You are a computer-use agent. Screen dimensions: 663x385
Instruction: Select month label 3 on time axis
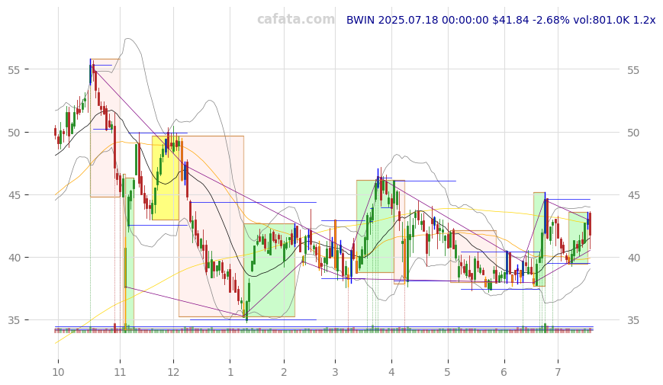335,372
